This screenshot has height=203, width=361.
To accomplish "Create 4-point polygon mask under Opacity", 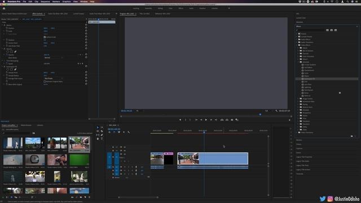I will coord(11,52).
